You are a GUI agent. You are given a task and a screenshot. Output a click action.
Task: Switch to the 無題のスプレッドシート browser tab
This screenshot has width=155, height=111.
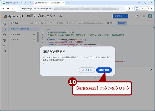tap(17, 3)
